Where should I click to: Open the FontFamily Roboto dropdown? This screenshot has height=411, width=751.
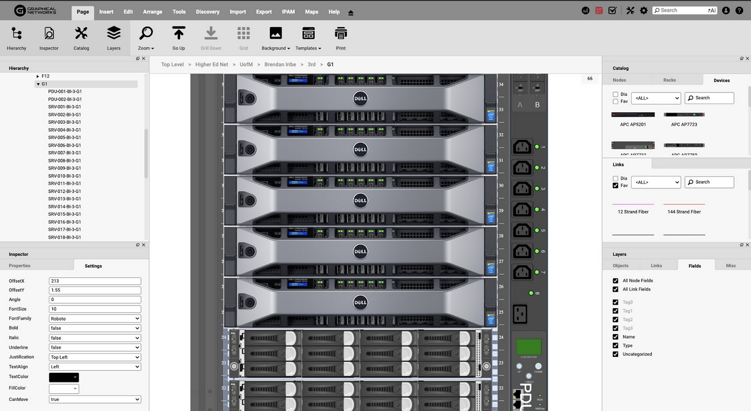click(x=94, y=319)
